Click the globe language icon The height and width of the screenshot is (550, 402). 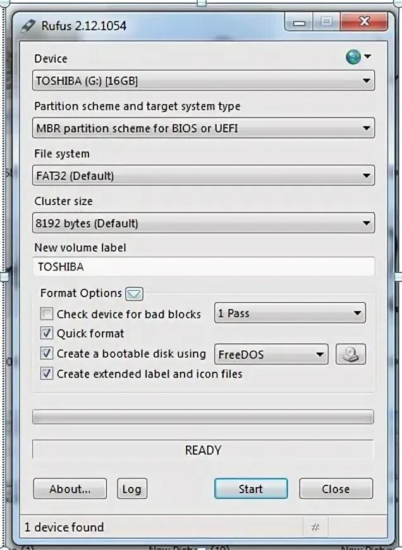point(354,58)
